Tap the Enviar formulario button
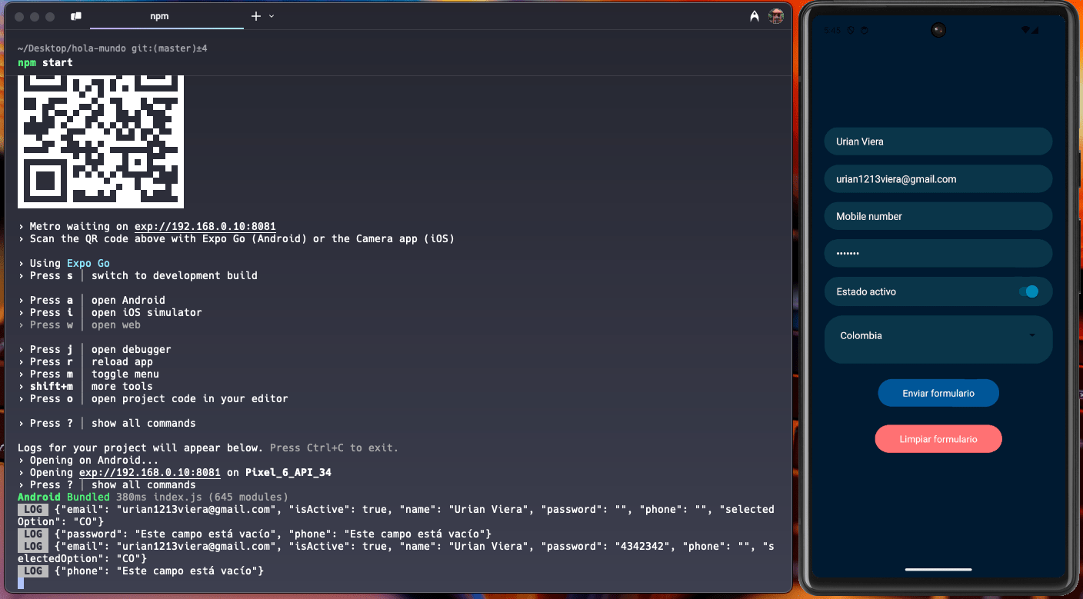This screenshot has height=599, width=1083. point(938,393)
